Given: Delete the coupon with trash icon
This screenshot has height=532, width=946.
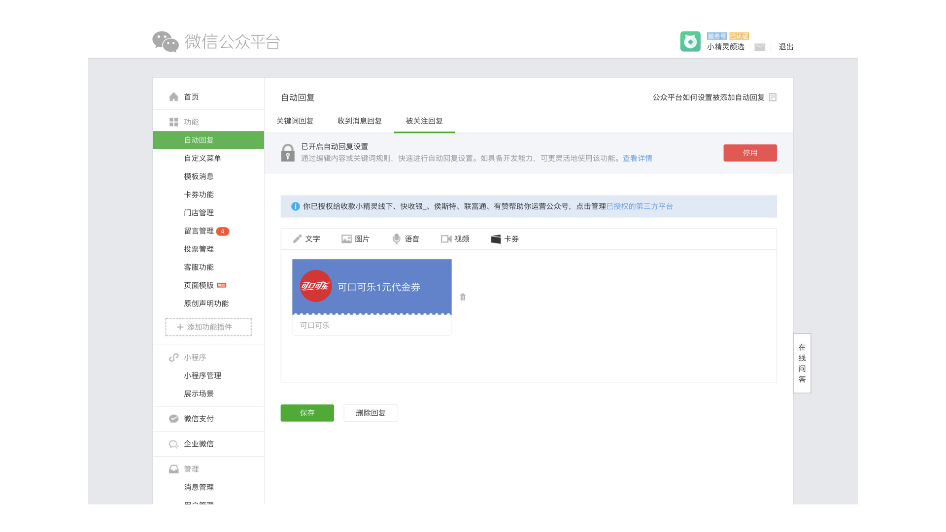Looking at the screenshot, I should pos(463,297).
